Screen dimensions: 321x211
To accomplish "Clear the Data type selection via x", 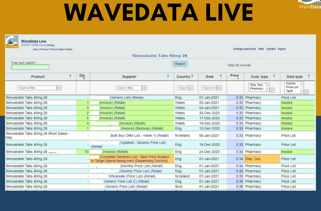I will pyautogui.click(x=306, y=92).
